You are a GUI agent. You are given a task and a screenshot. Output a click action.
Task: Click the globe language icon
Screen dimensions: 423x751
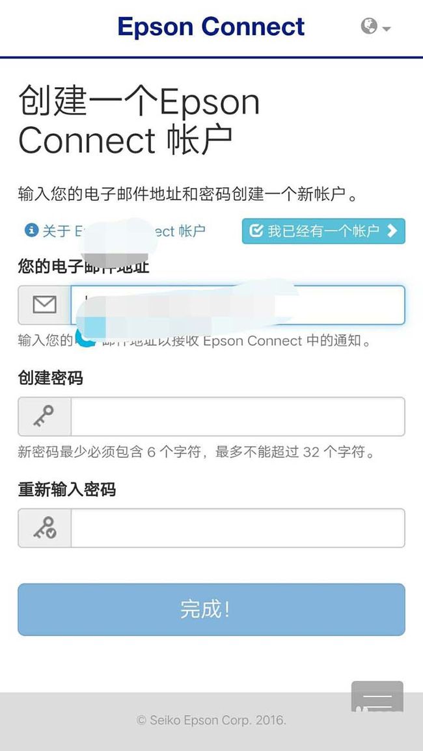point(369,27)
